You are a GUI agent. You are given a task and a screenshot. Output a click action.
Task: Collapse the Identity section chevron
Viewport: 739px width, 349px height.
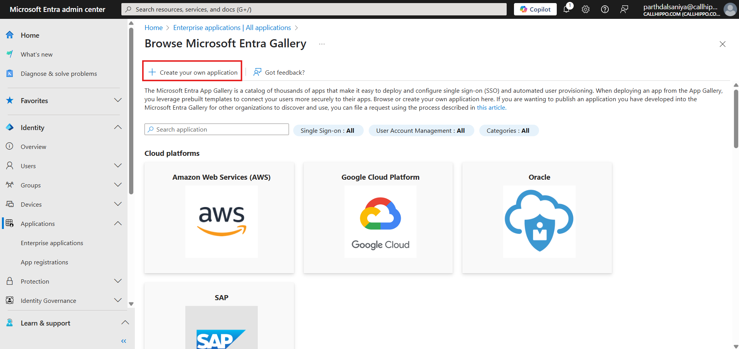tap(118, 127)
